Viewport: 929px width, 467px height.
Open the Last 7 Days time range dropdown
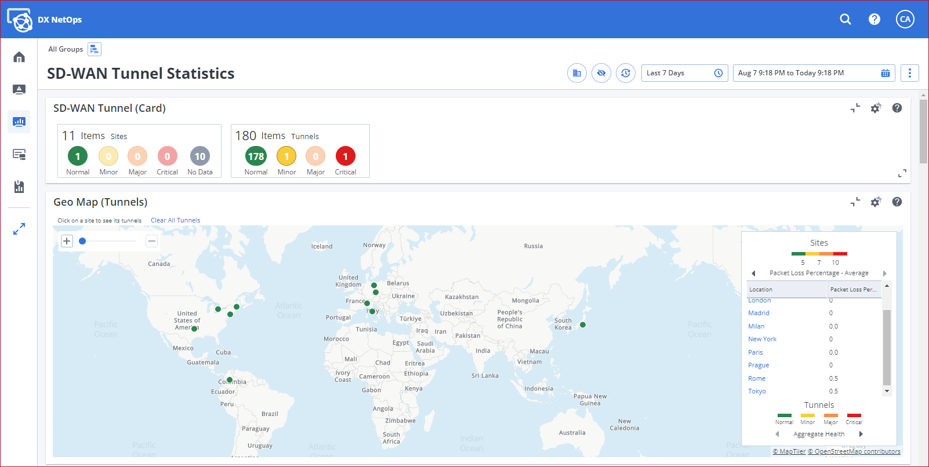[684, 73]
